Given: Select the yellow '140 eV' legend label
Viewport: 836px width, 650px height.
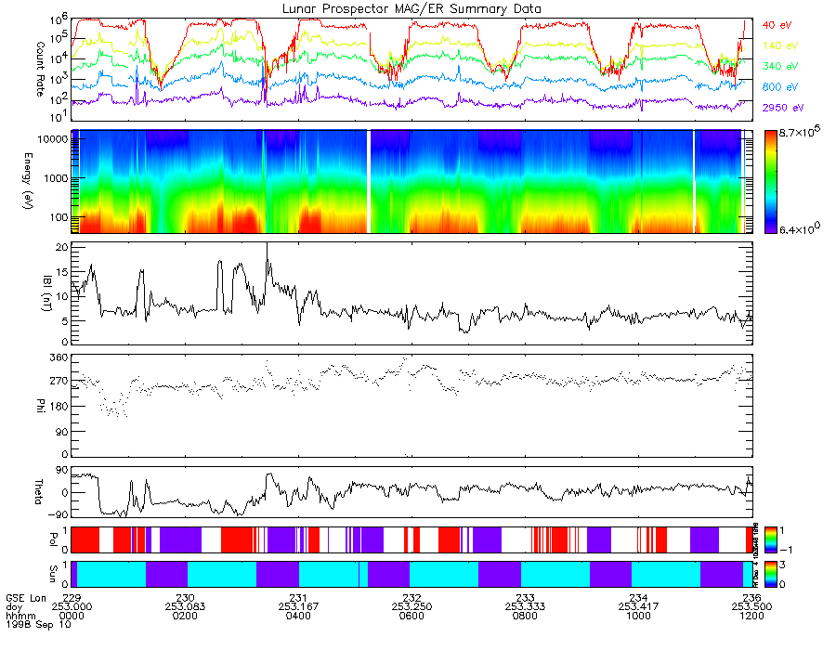Looking at the screenshot, I should 779,45.
